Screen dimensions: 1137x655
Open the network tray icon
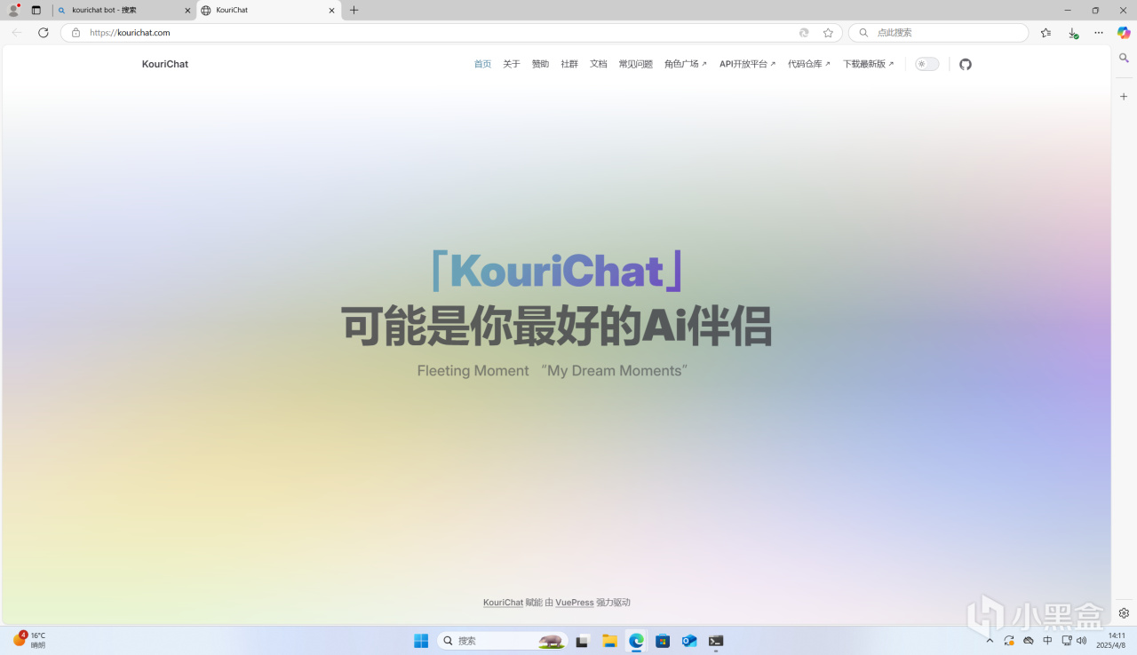1067,641
